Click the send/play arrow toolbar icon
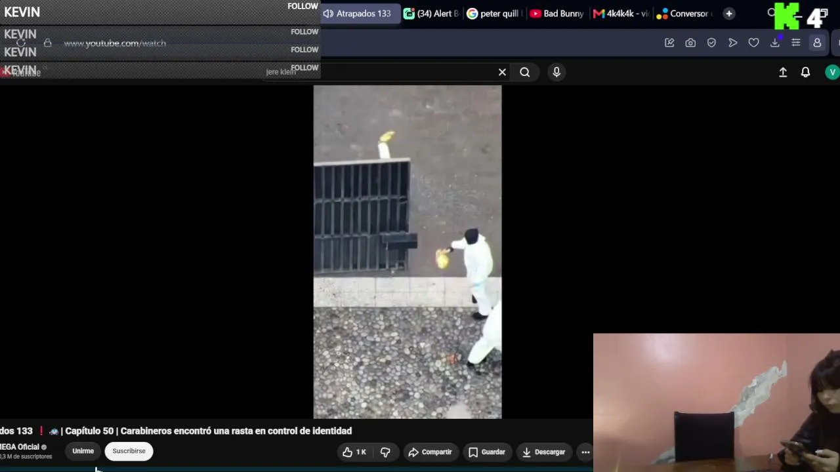 [732, 43]
